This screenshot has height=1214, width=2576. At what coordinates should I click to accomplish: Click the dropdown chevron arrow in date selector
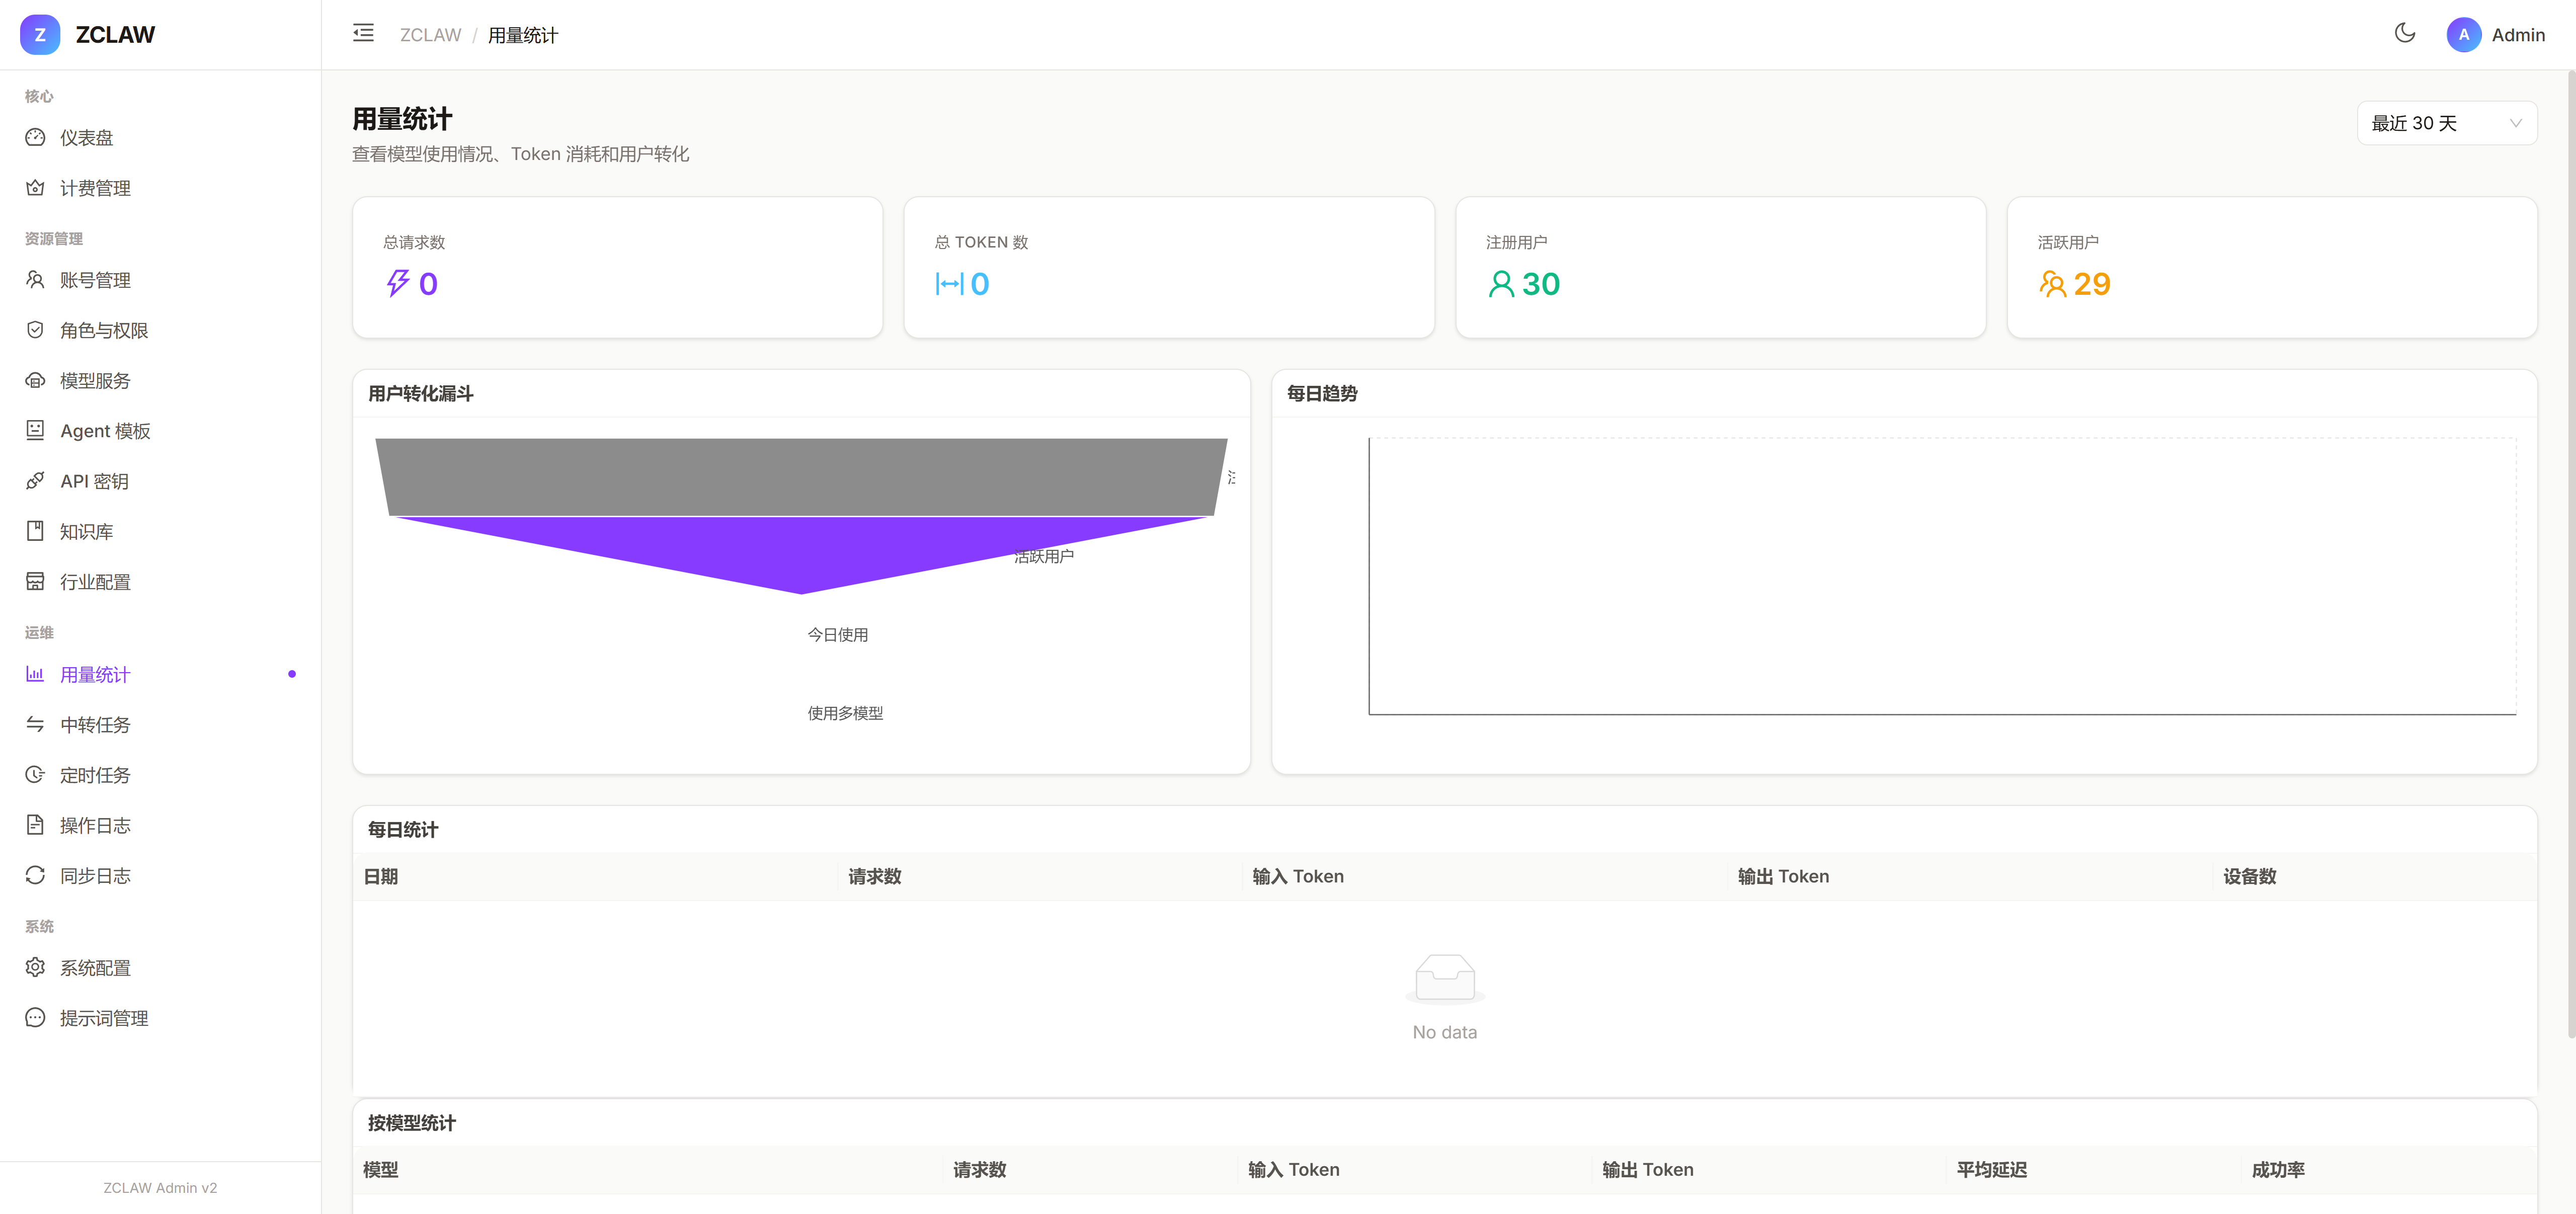(2515, 123)
